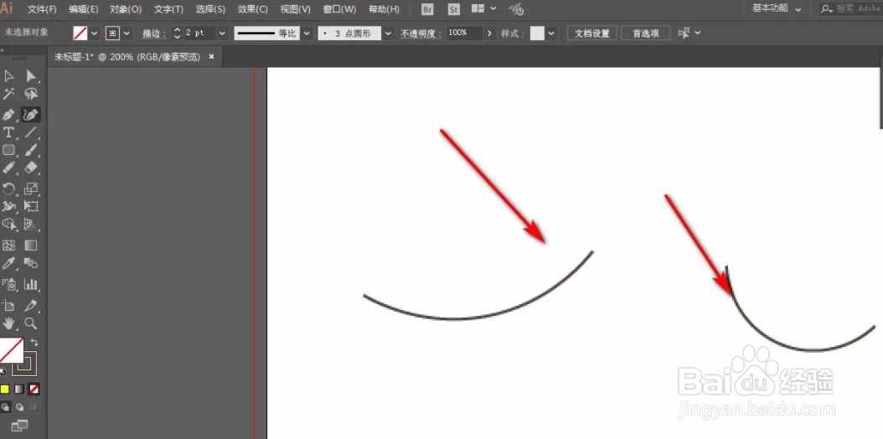Activate the Rotate tool
Image resolution: width=883 pixels, height=439 pixels.
(x=8, y=189)
